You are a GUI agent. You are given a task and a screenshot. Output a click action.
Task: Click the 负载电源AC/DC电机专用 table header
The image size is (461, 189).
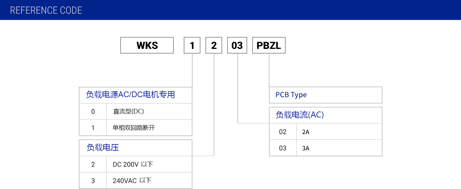pos(131,95)
